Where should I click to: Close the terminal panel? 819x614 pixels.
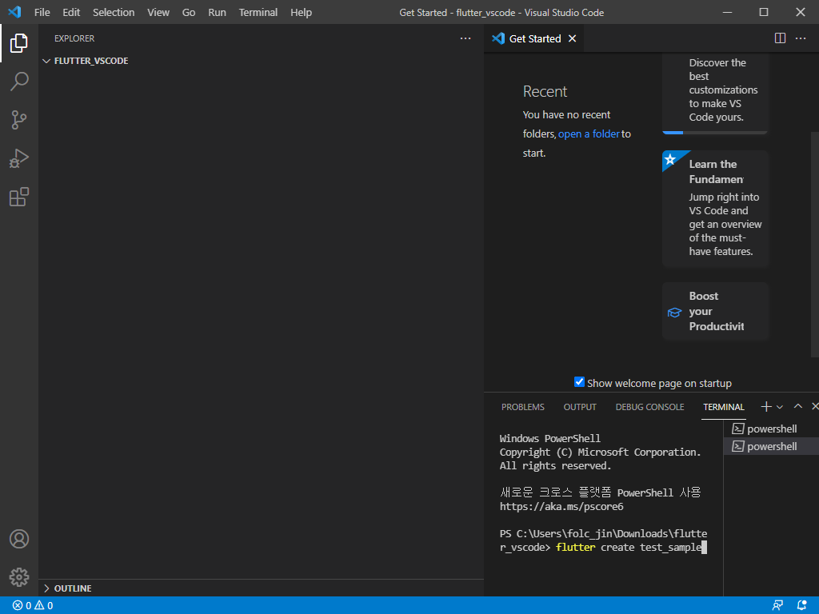click(814, 406)
